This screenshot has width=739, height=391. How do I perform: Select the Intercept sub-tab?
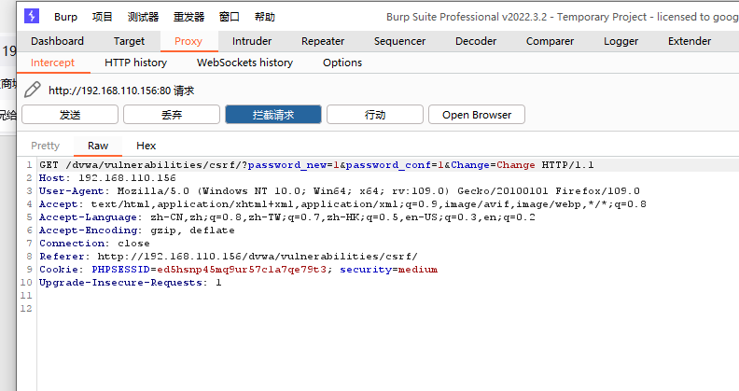click(52, 63)
